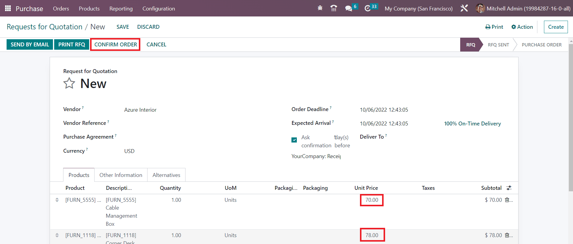The height and width of the screenshot is (244, 573).
Task: Open the conversations chat icon
Action: click(349, 8)
